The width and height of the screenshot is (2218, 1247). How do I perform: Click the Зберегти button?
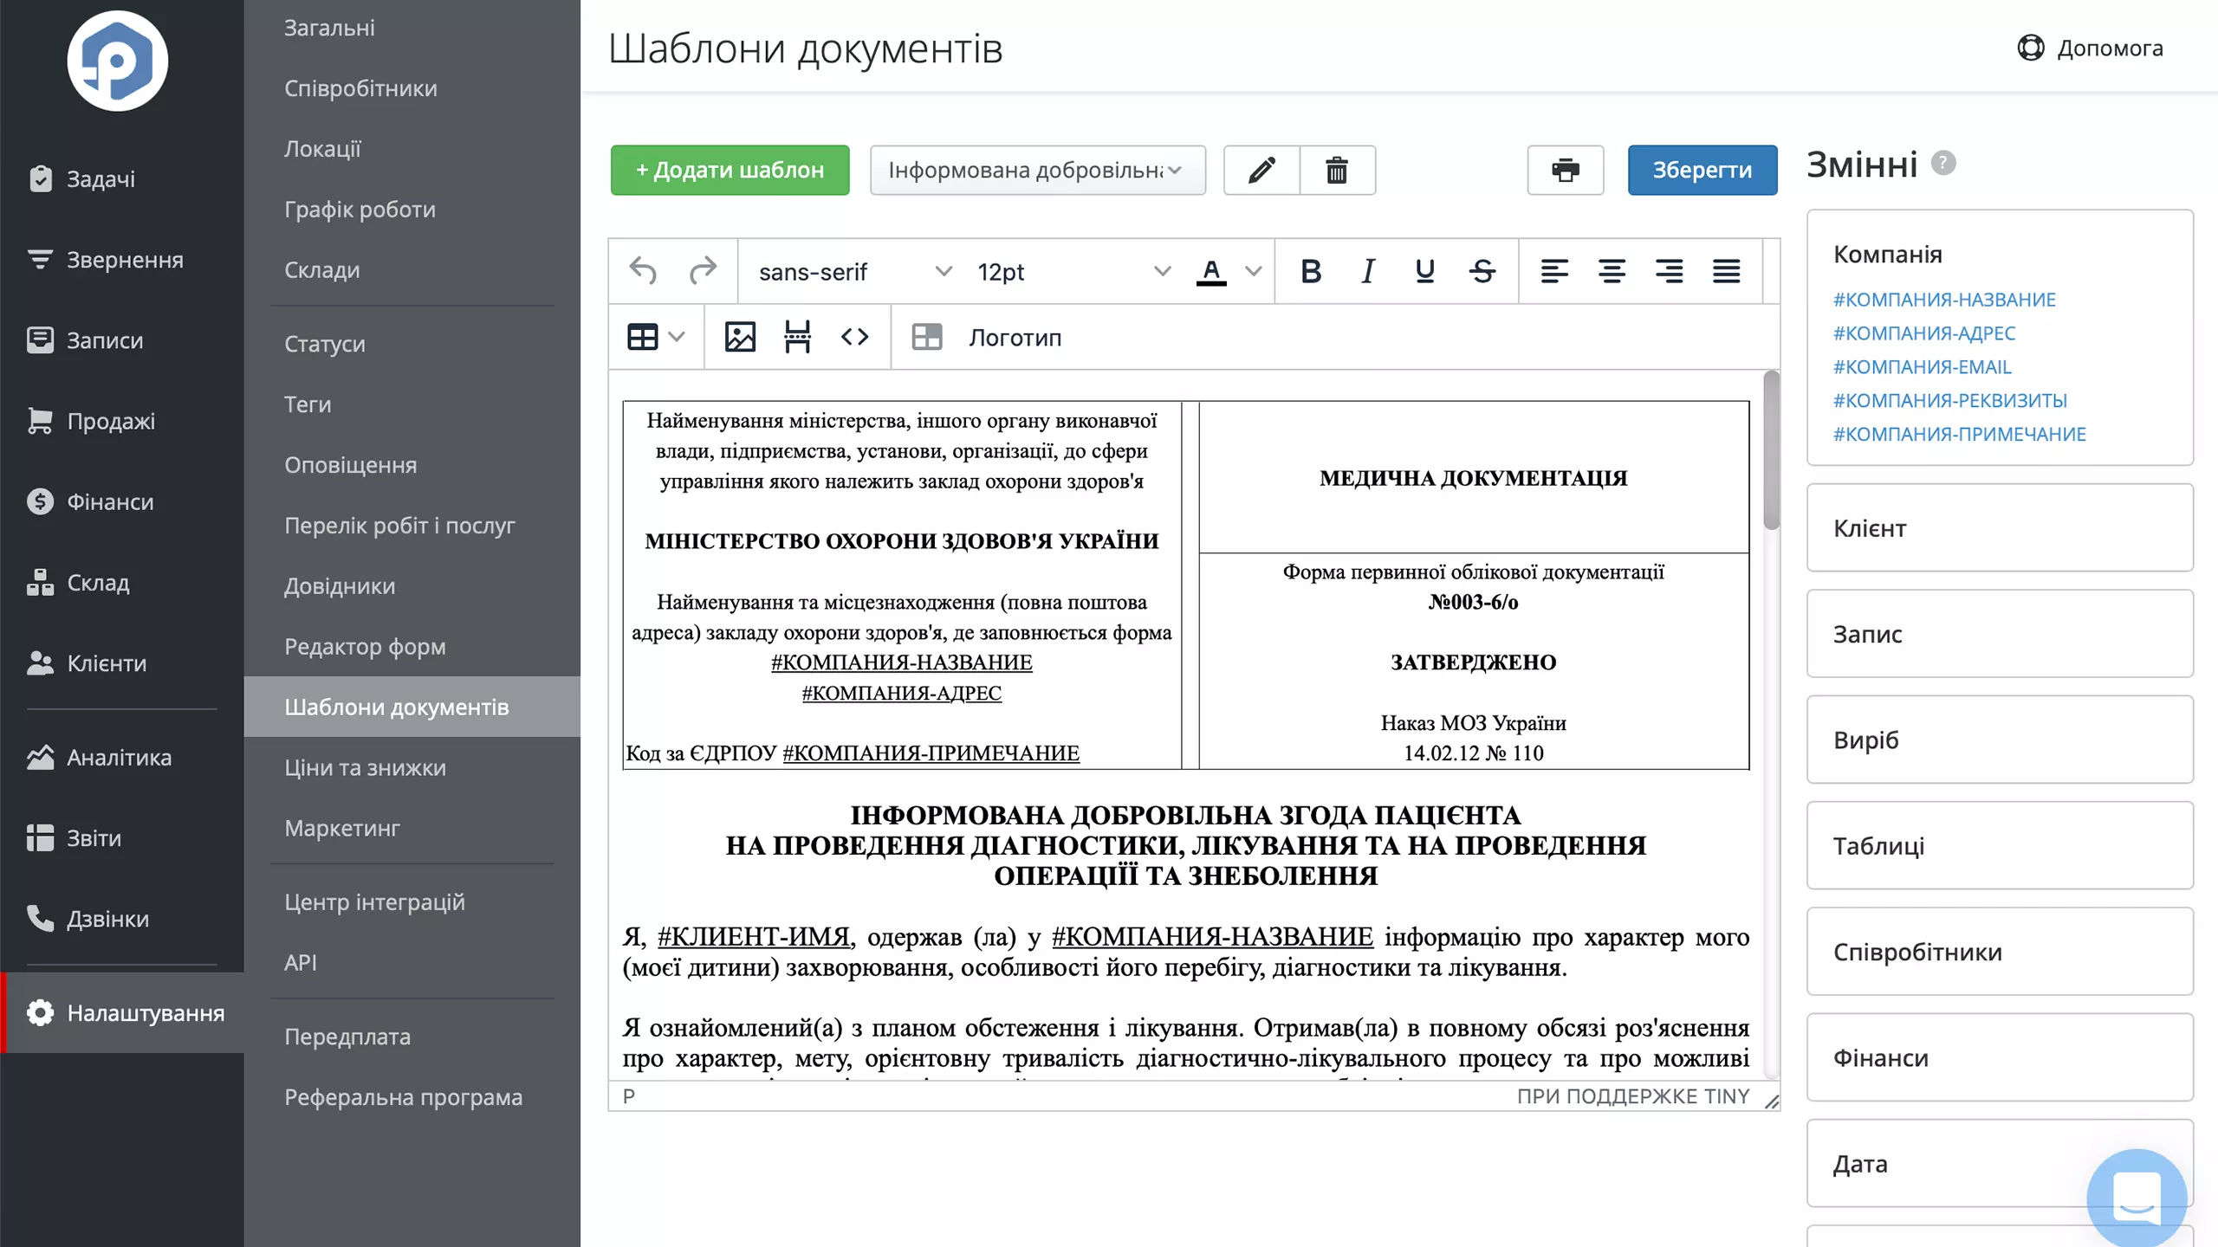pyautogui.click(x=1702, y=170)
